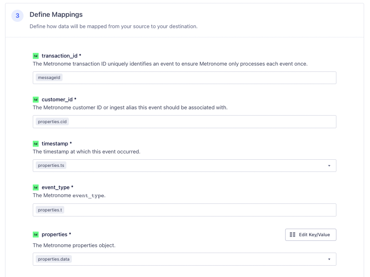Click the Metronome icon beside properties
370x277 pixels.
(x=36, y=235)
